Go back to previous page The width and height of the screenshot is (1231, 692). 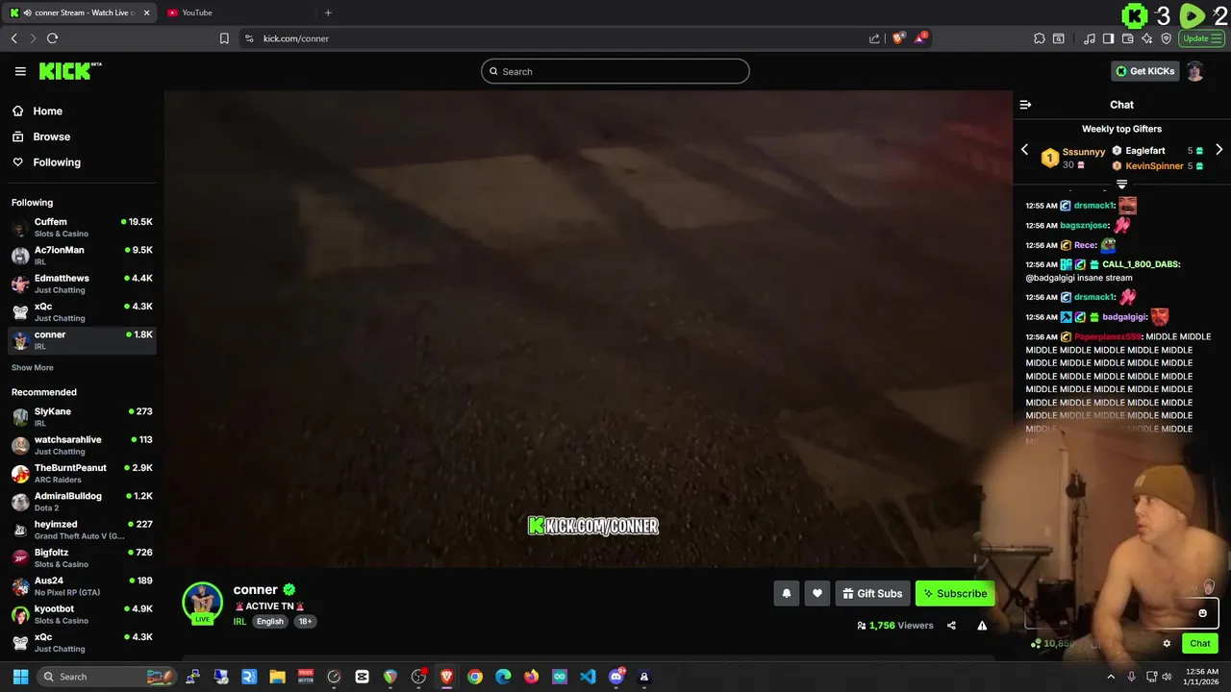click(13, 38)
